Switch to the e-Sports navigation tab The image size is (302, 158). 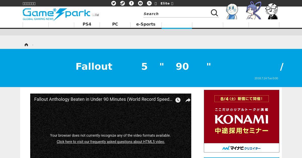click(146, 24)
